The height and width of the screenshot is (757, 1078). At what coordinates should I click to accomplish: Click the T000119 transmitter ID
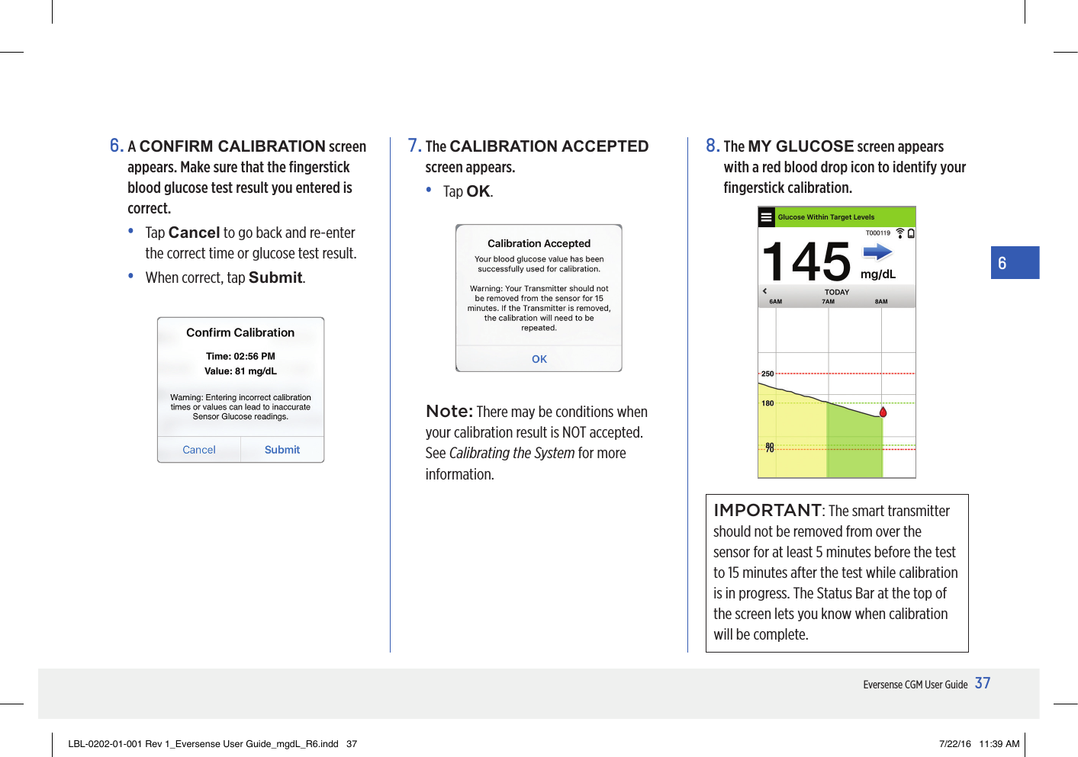[878, 233]
